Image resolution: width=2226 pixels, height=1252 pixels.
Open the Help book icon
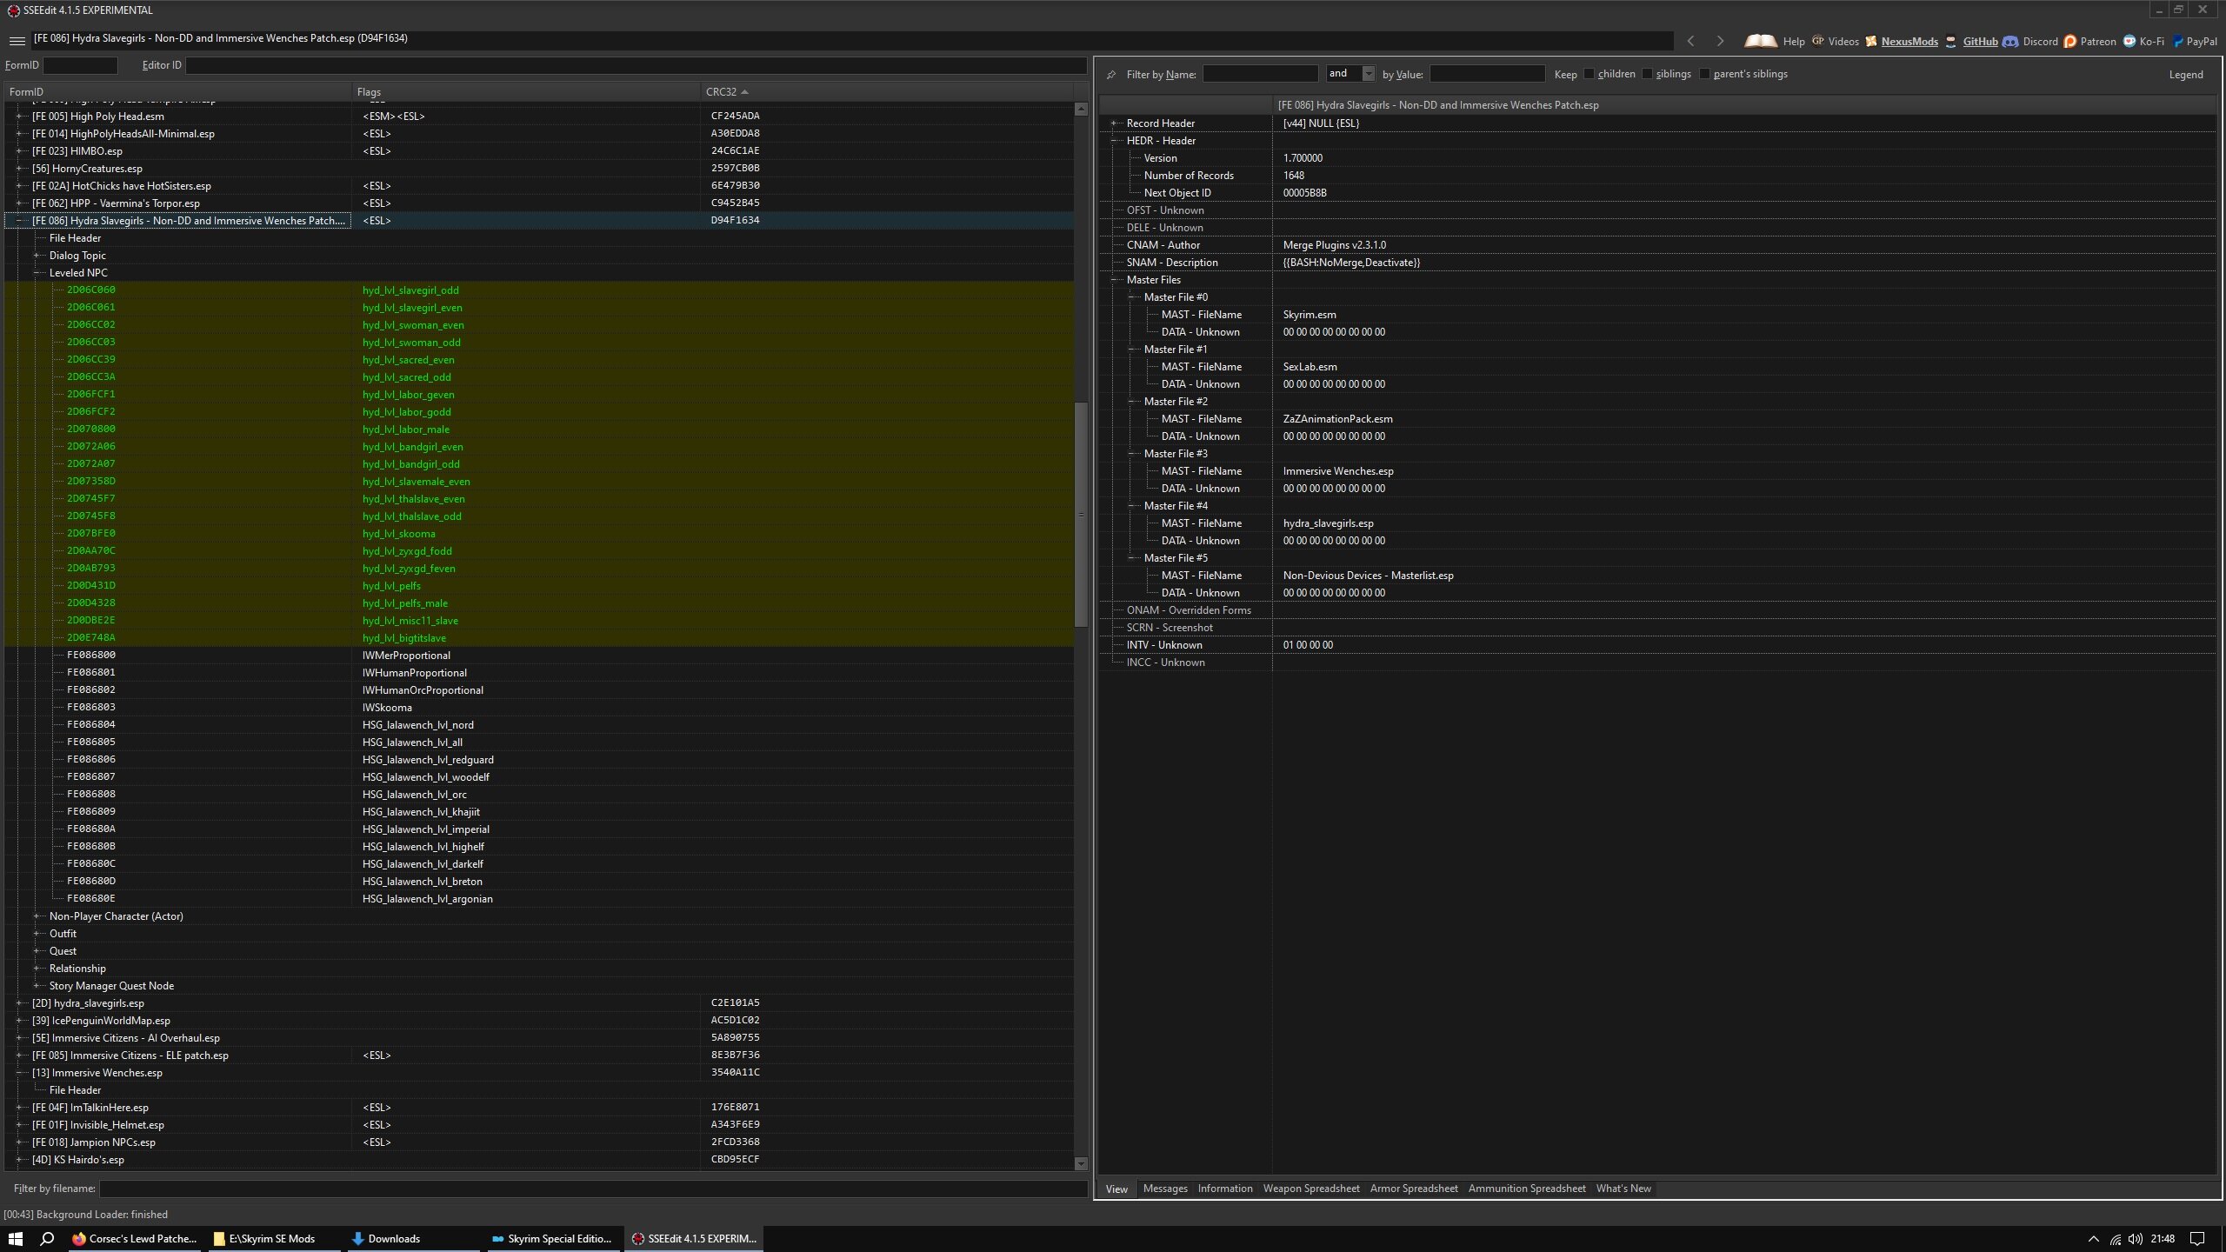point(1761,41)
